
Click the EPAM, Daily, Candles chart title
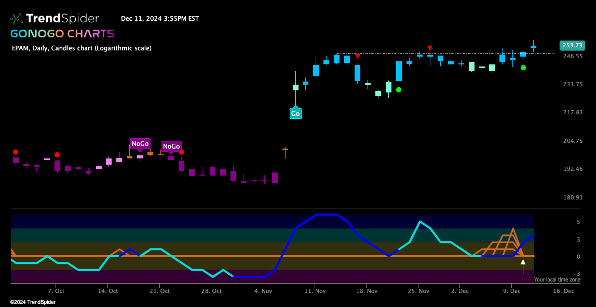[82, 48]
